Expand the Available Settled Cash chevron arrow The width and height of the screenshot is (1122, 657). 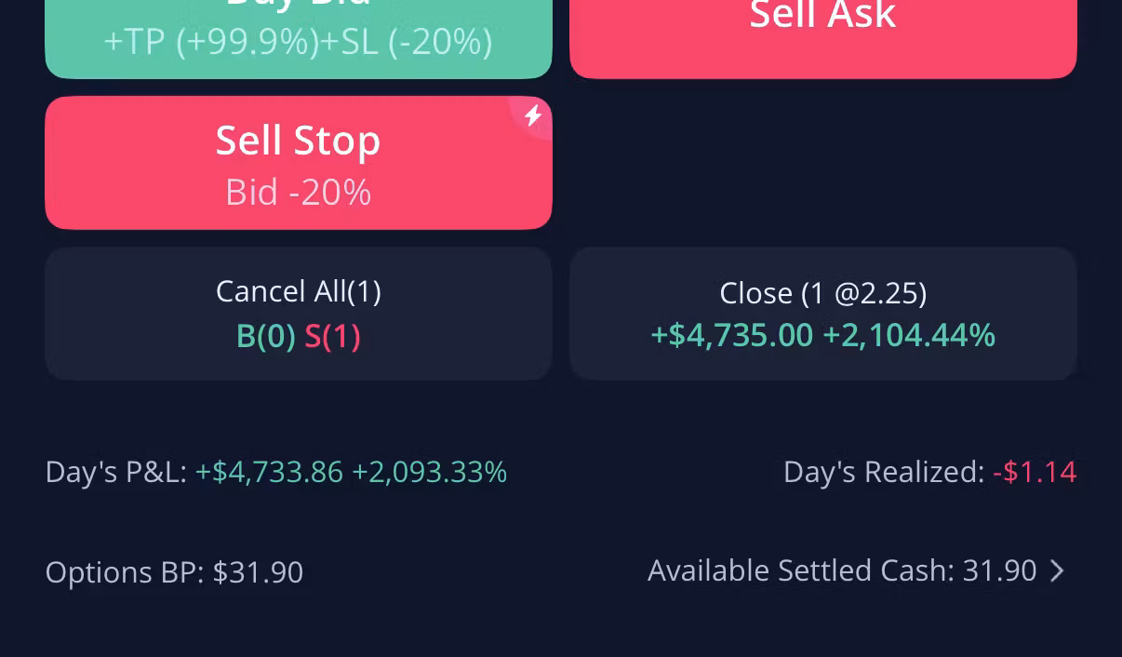[1057, 570]
